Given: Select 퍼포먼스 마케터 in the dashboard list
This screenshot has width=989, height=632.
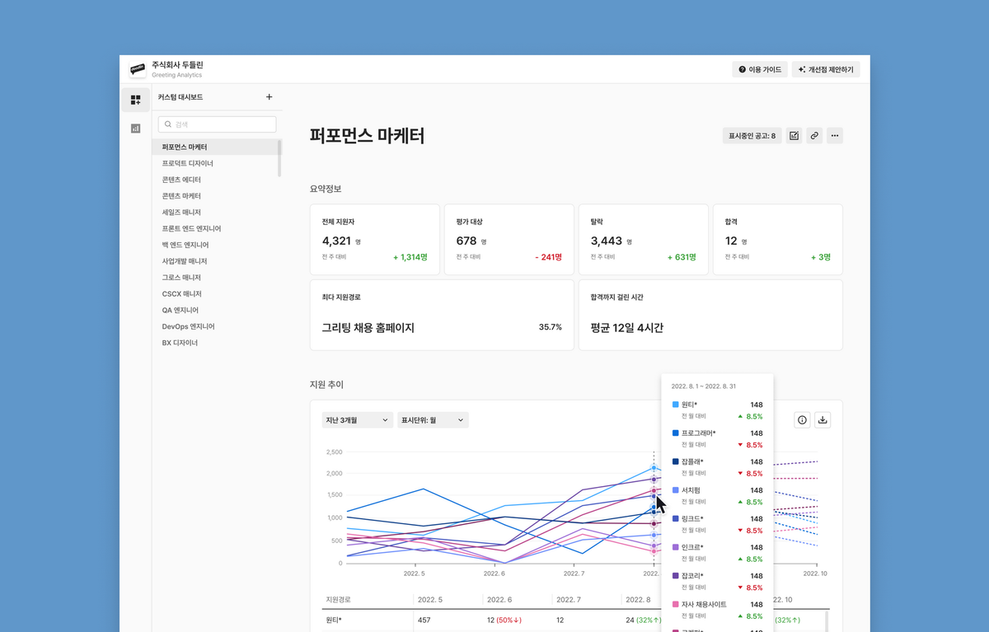Looking at the screenshot, I should coord(215,147).
